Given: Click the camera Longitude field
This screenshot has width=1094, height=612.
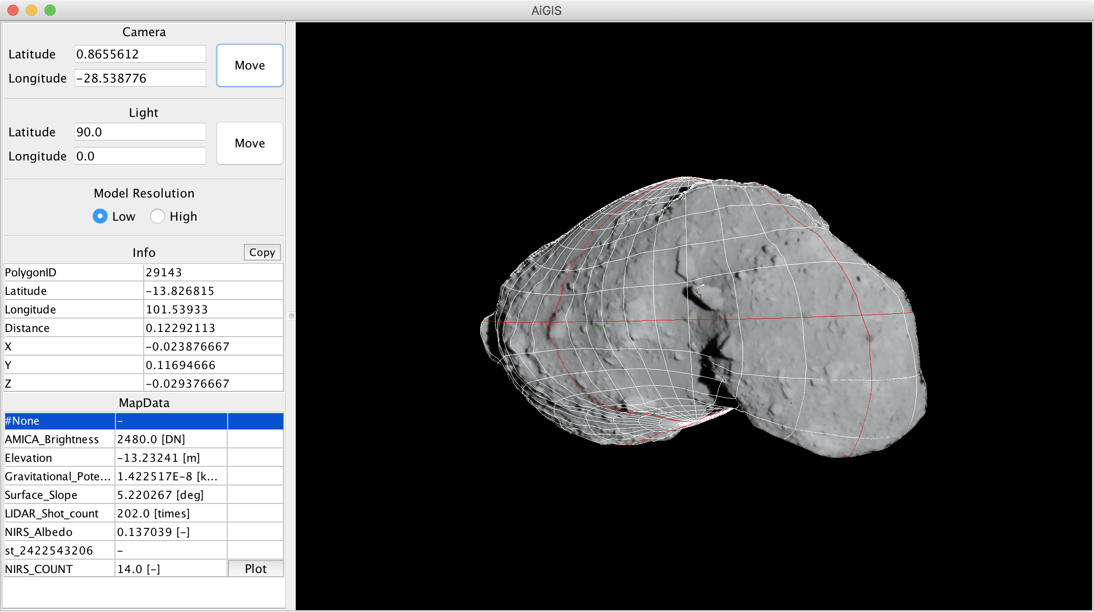Looking at the screenshot, I should (140, 78).
